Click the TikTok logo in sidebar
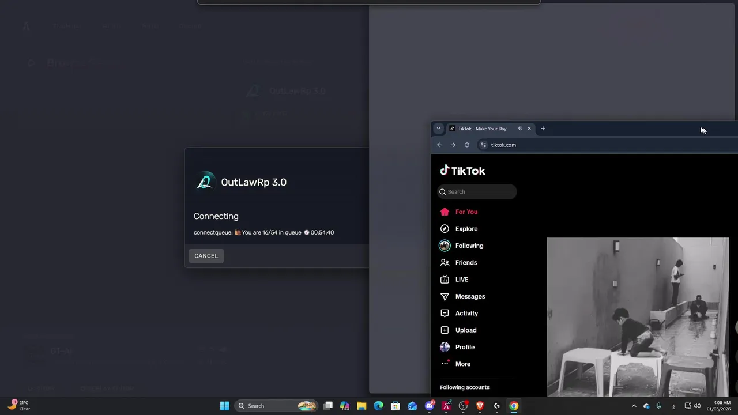 (462, 171)
